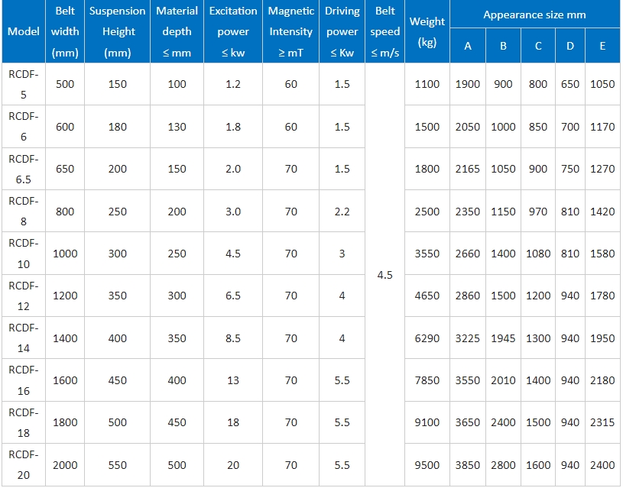Click the column C sub-header
The image size is (623, 488).
click(538, 46)
